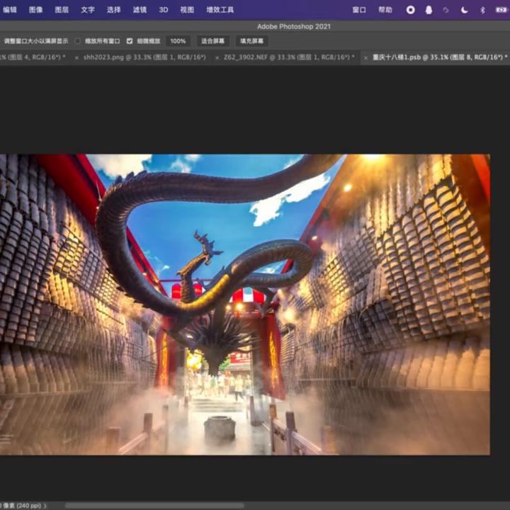This screenshot has width=510, height=510.
Task: Uncheck the 细微缩放 option
Action: click(x=130, y=41)
